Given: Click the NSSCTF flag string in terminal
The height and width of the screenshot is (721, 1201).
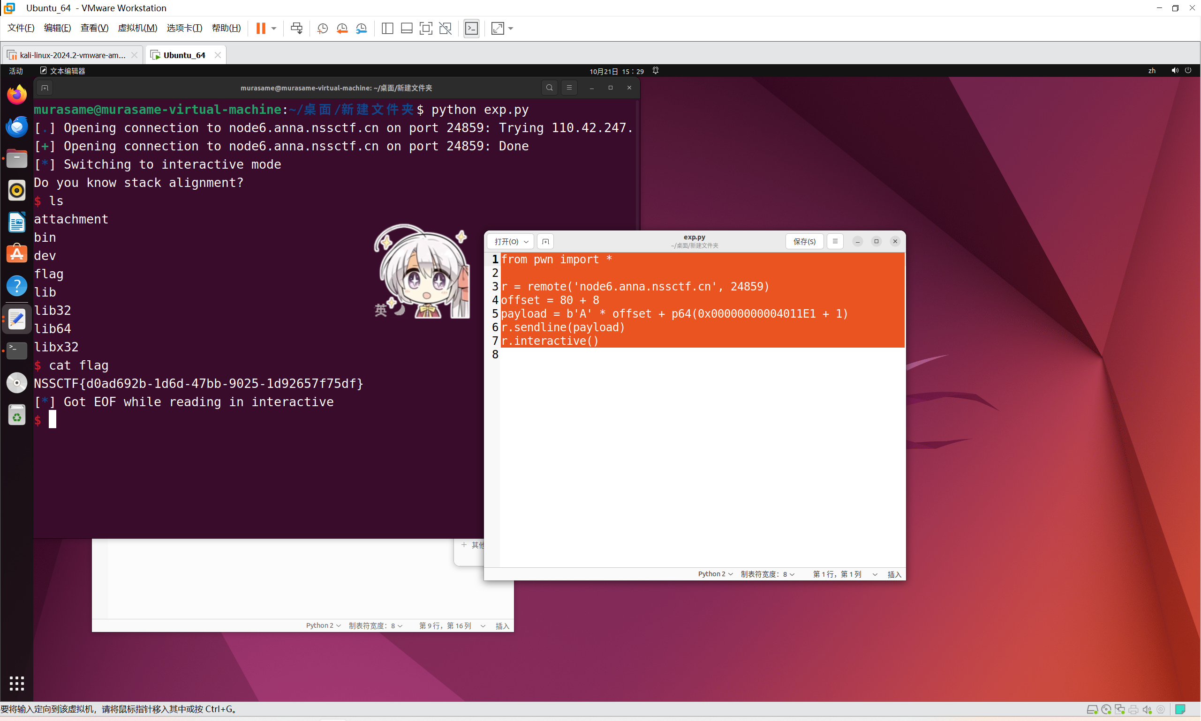Looking at the screenshot, I should coord(198,384).
